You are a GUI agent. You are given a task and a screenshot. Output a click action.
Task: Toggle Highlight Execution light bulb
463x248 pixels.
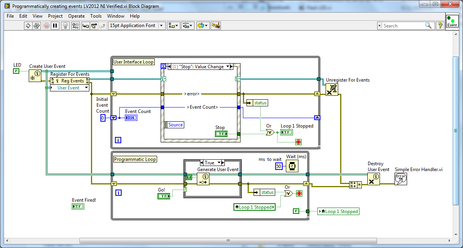65,26
